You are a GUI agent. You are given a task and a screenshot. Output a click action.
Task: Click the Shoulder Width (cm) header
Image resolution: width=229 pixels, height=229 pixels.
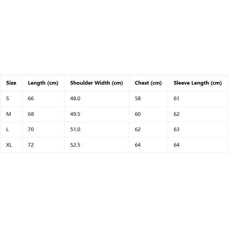[96, 83]
